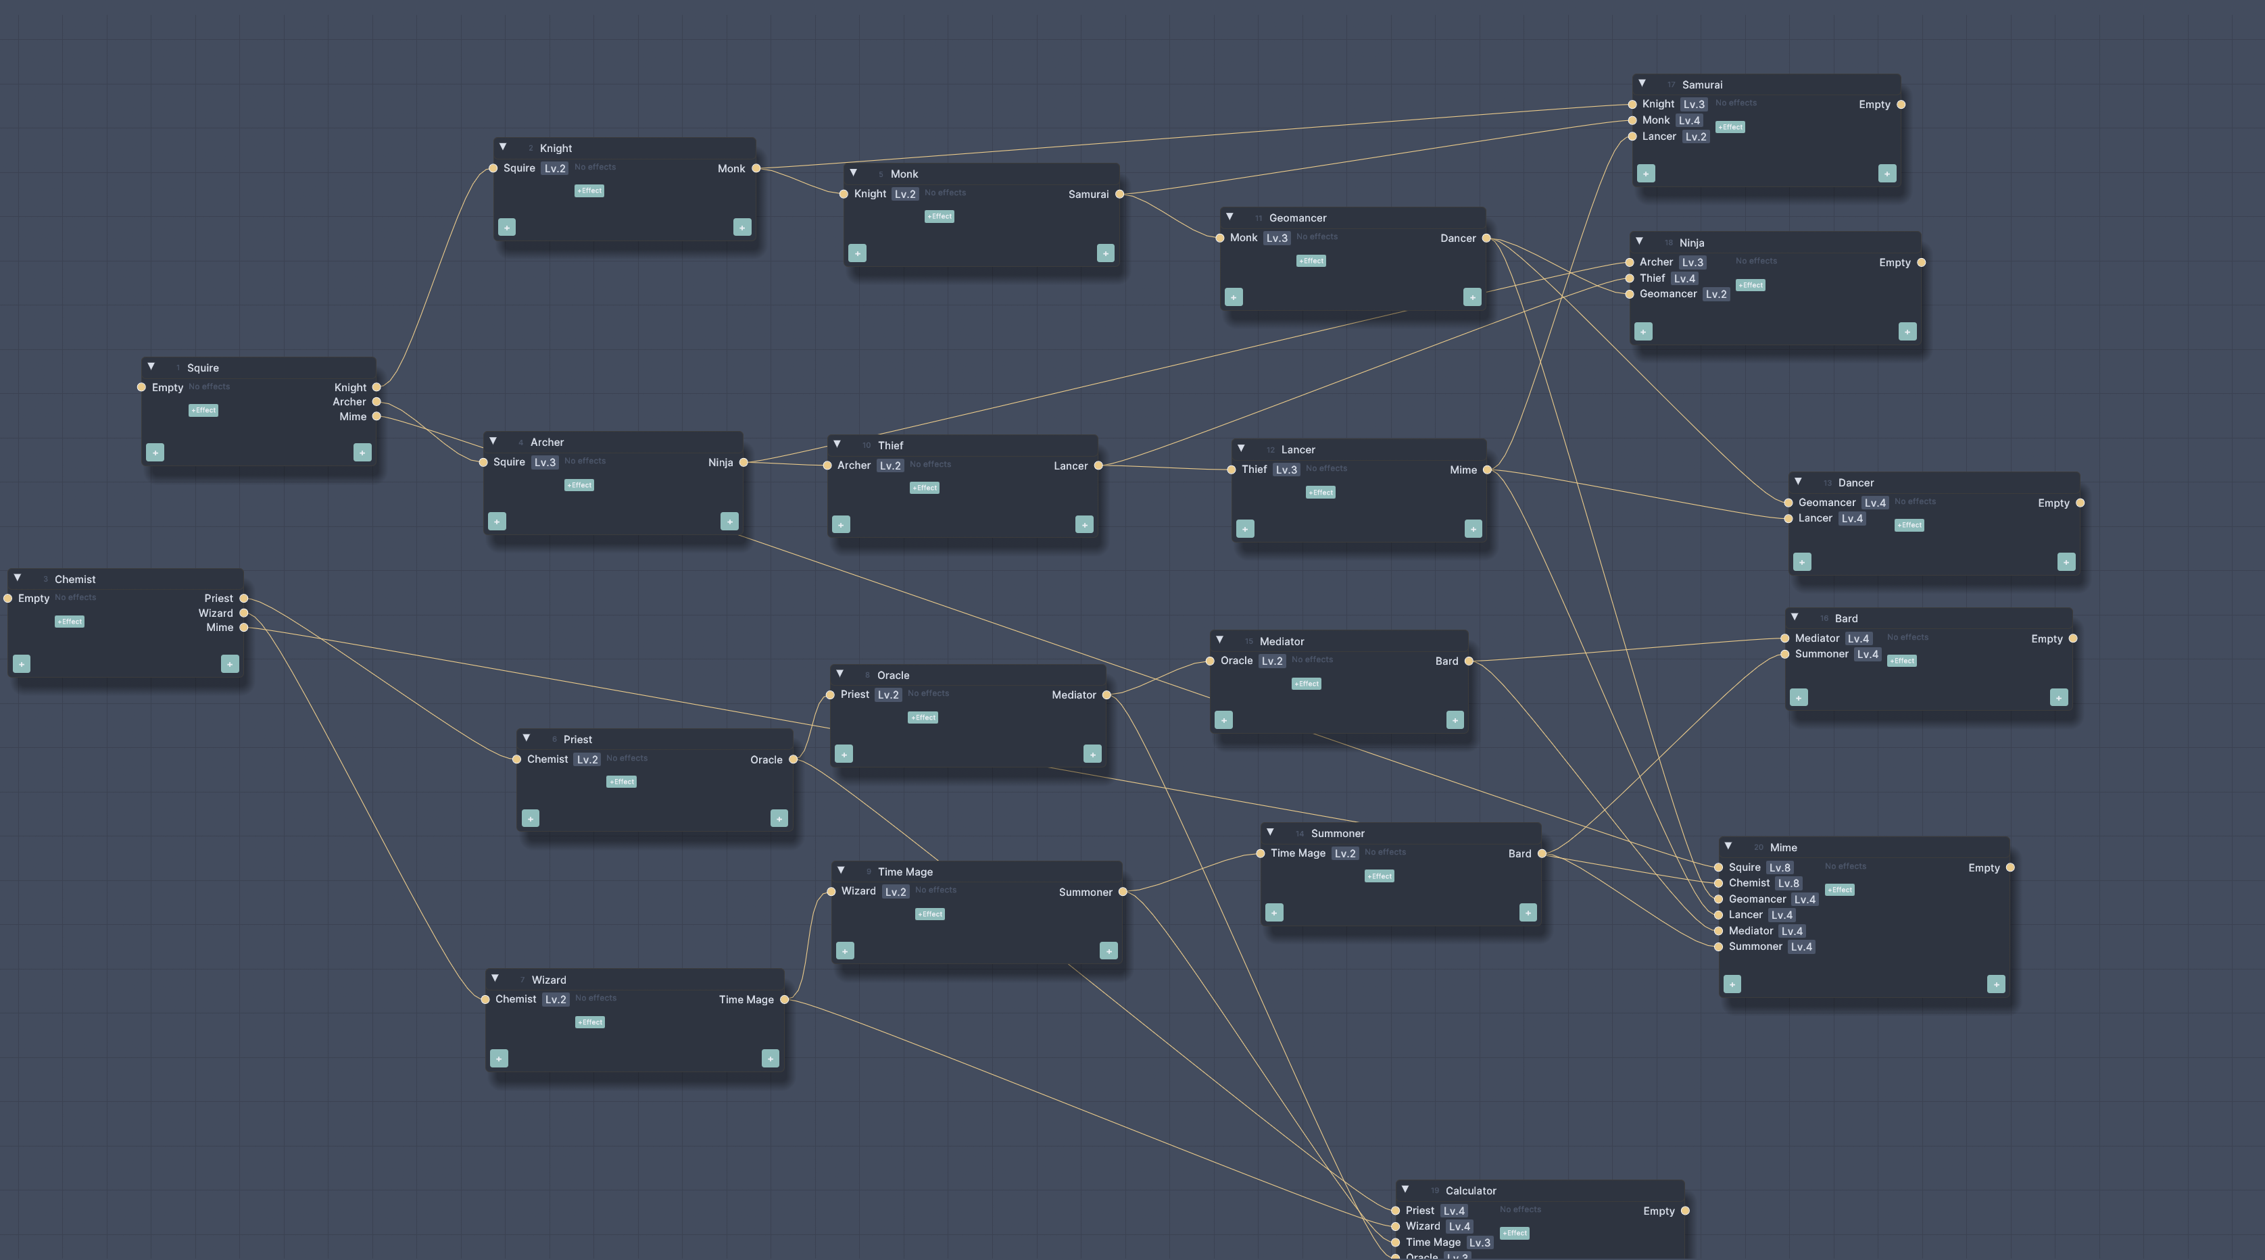Click the add-output plus icon on the Mediator node

1455,720
